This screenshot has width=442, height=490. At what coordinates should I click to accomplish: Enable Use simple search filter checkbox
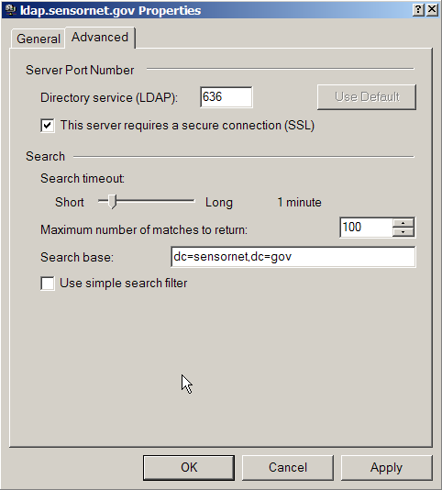click(48, 284)
